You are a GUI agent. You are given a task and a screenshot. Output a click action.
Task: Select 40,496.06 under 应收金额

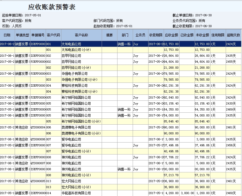[172, 151]
